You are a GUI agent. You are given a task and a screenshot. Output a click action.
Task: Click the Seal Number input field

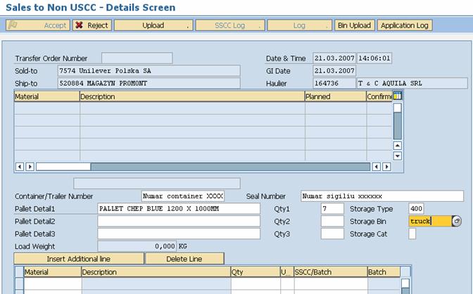point(382,196)
